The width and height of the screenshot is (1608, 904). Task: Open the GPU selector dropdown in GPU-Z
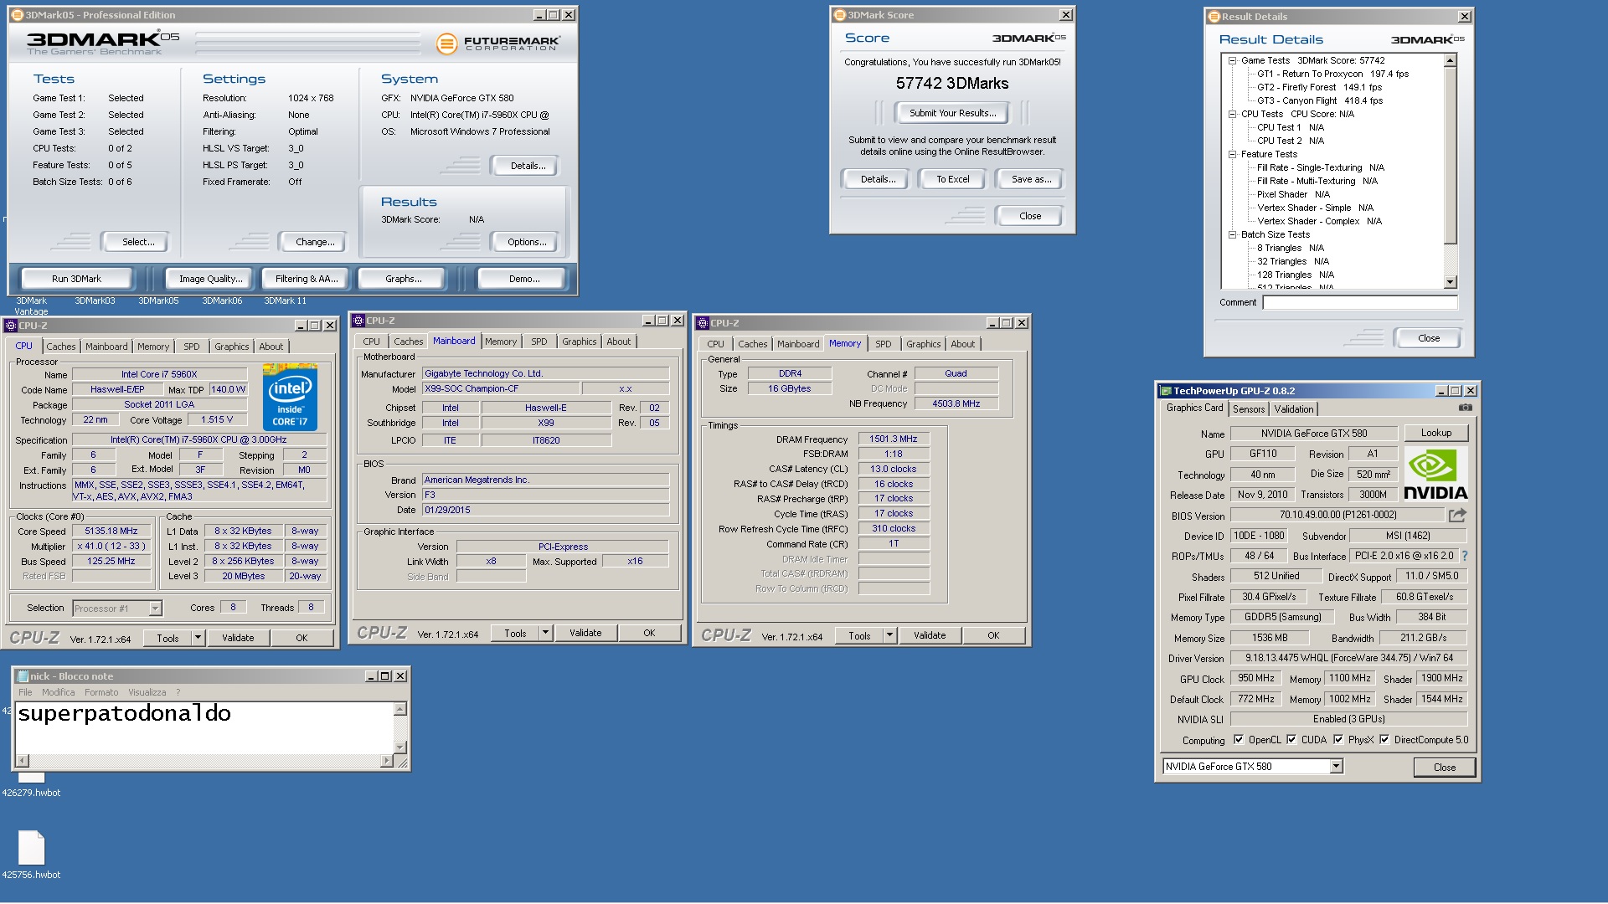tap(1336, 767)
